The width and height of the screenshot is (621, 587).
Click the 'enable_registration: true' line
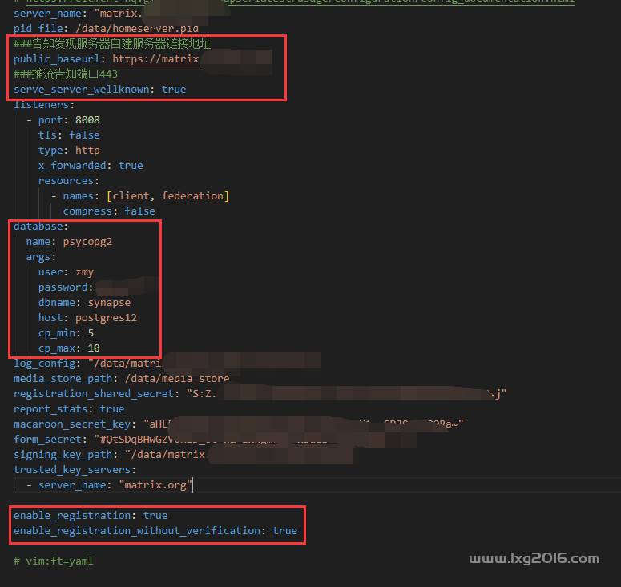91,516
